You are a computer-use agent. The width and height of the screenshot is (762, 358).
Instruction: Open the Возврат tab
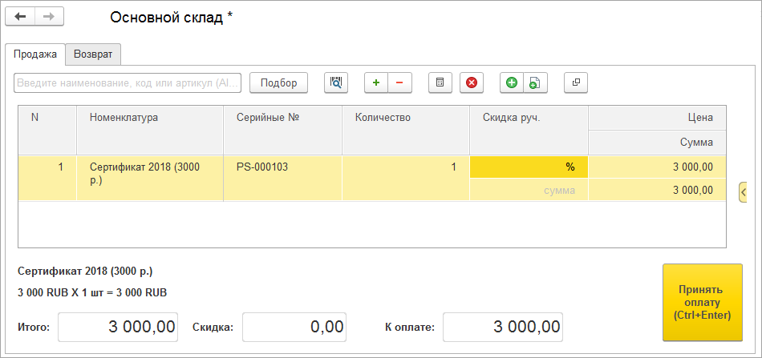click(93, 54)
